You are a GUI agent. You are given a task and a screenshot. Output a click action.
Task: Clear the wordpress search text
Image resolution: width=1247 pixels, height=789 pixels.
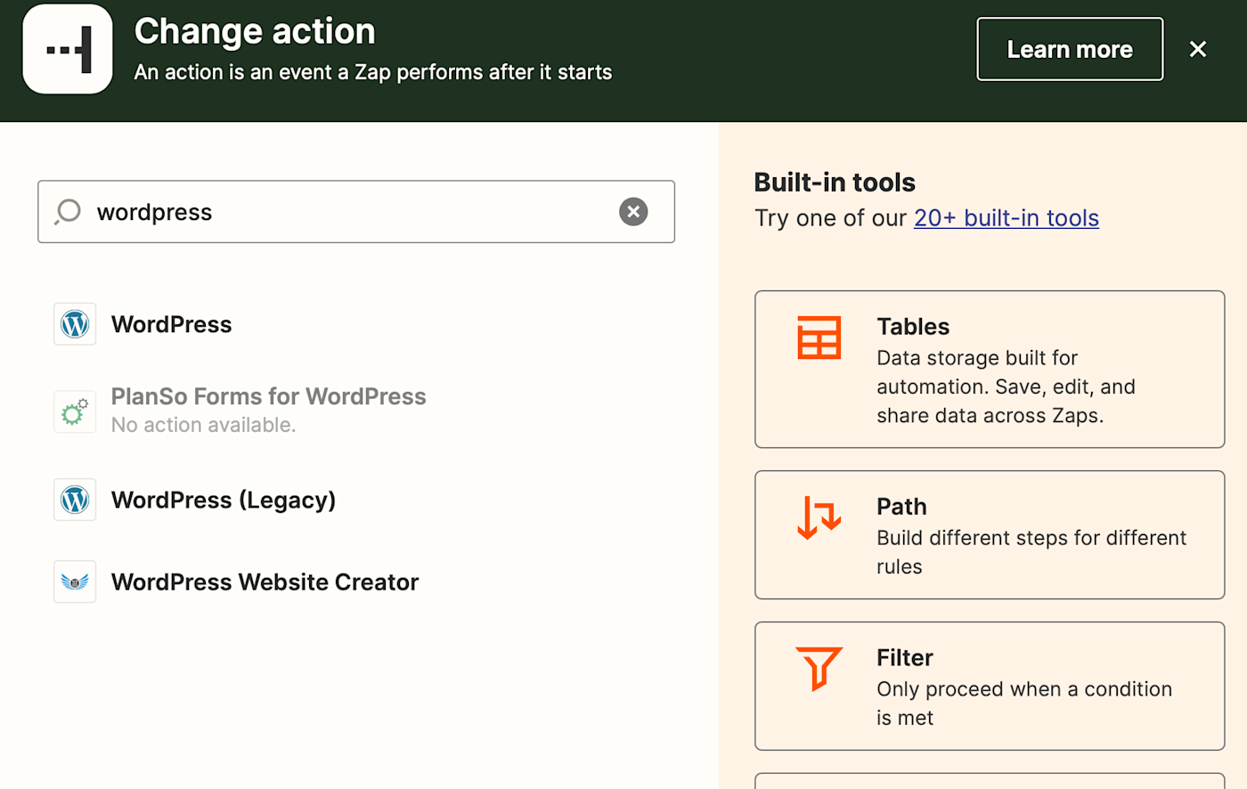point(633,212)
